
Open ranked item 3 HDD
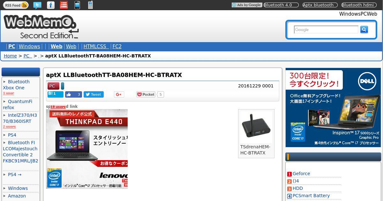[x=298, y=188]
